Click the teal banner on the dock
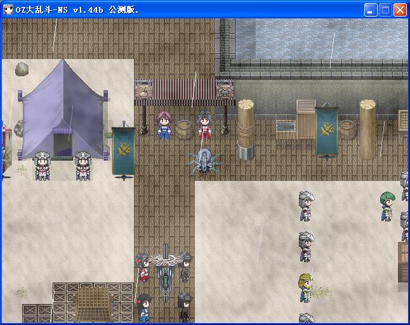Image resolution: width=410 pixels, height=325 pixels. pos(327,131)
